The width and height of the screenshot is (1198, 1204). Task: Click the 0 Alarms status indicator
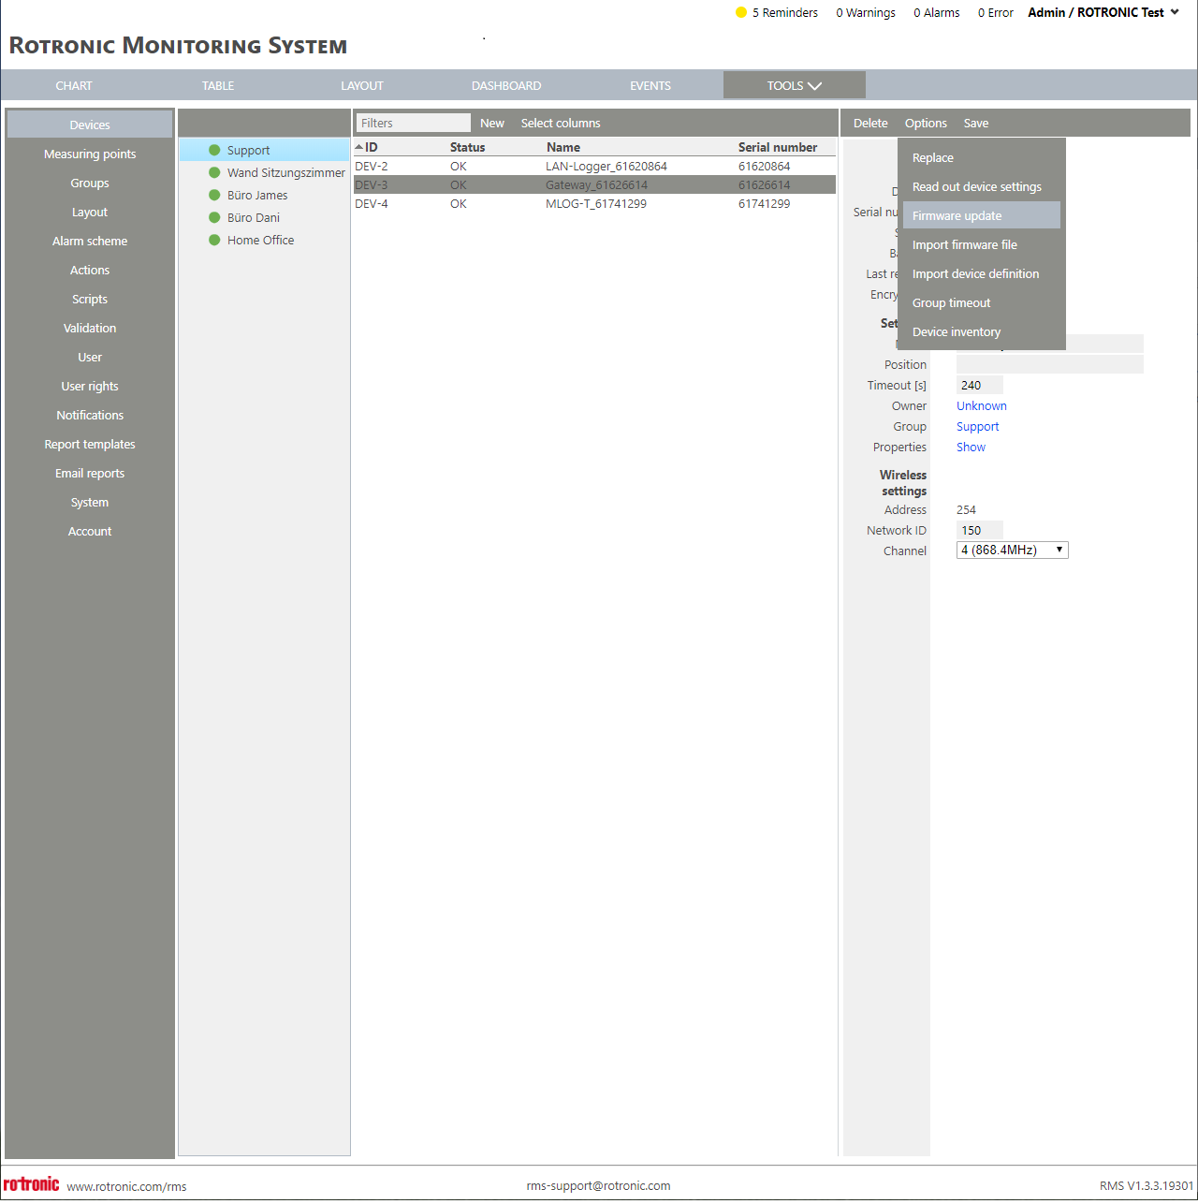pos(937,13)
